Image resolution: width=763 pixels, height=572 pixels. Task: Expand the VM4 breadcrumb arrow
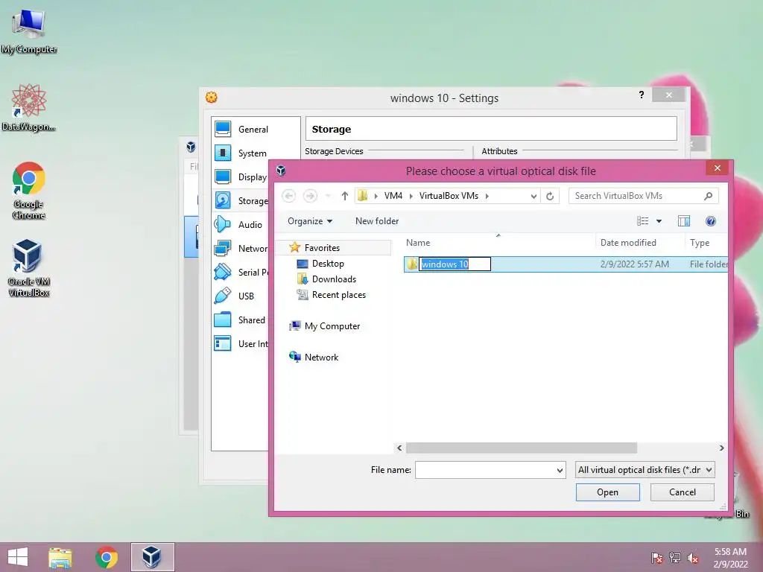click(411, 196)
